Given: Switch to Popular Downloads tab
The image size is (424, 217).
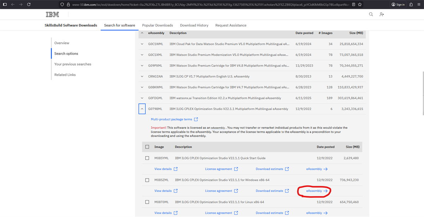Looking at the screenshot, I should [158, 25].
